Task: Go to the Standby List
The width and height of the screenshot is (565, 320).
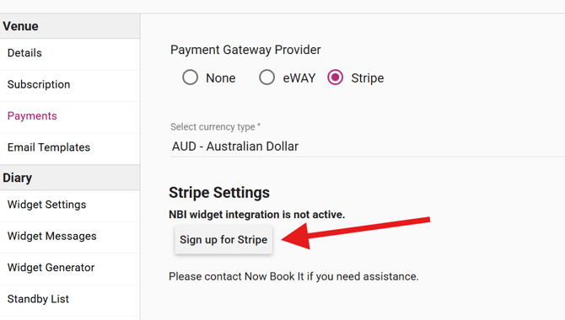Action: [70, 299]
